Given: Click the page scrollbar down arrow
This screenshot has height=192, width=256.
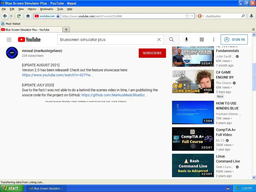Looking at the screenshot, I should tap(254, 177).
